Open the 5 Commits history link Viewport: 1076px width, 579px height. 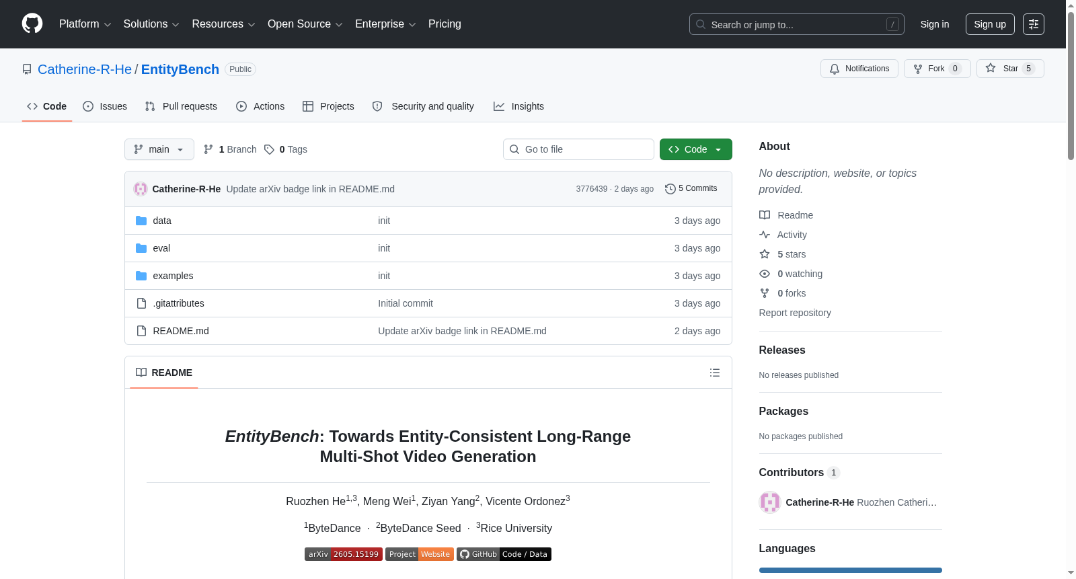coord(691,189)
